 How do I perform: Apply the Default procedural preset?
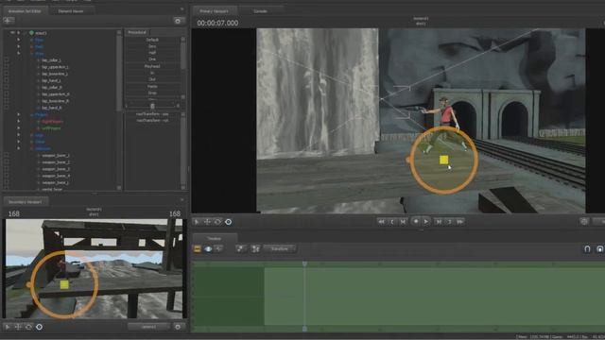pyautogui.click(x=152, y=40)
